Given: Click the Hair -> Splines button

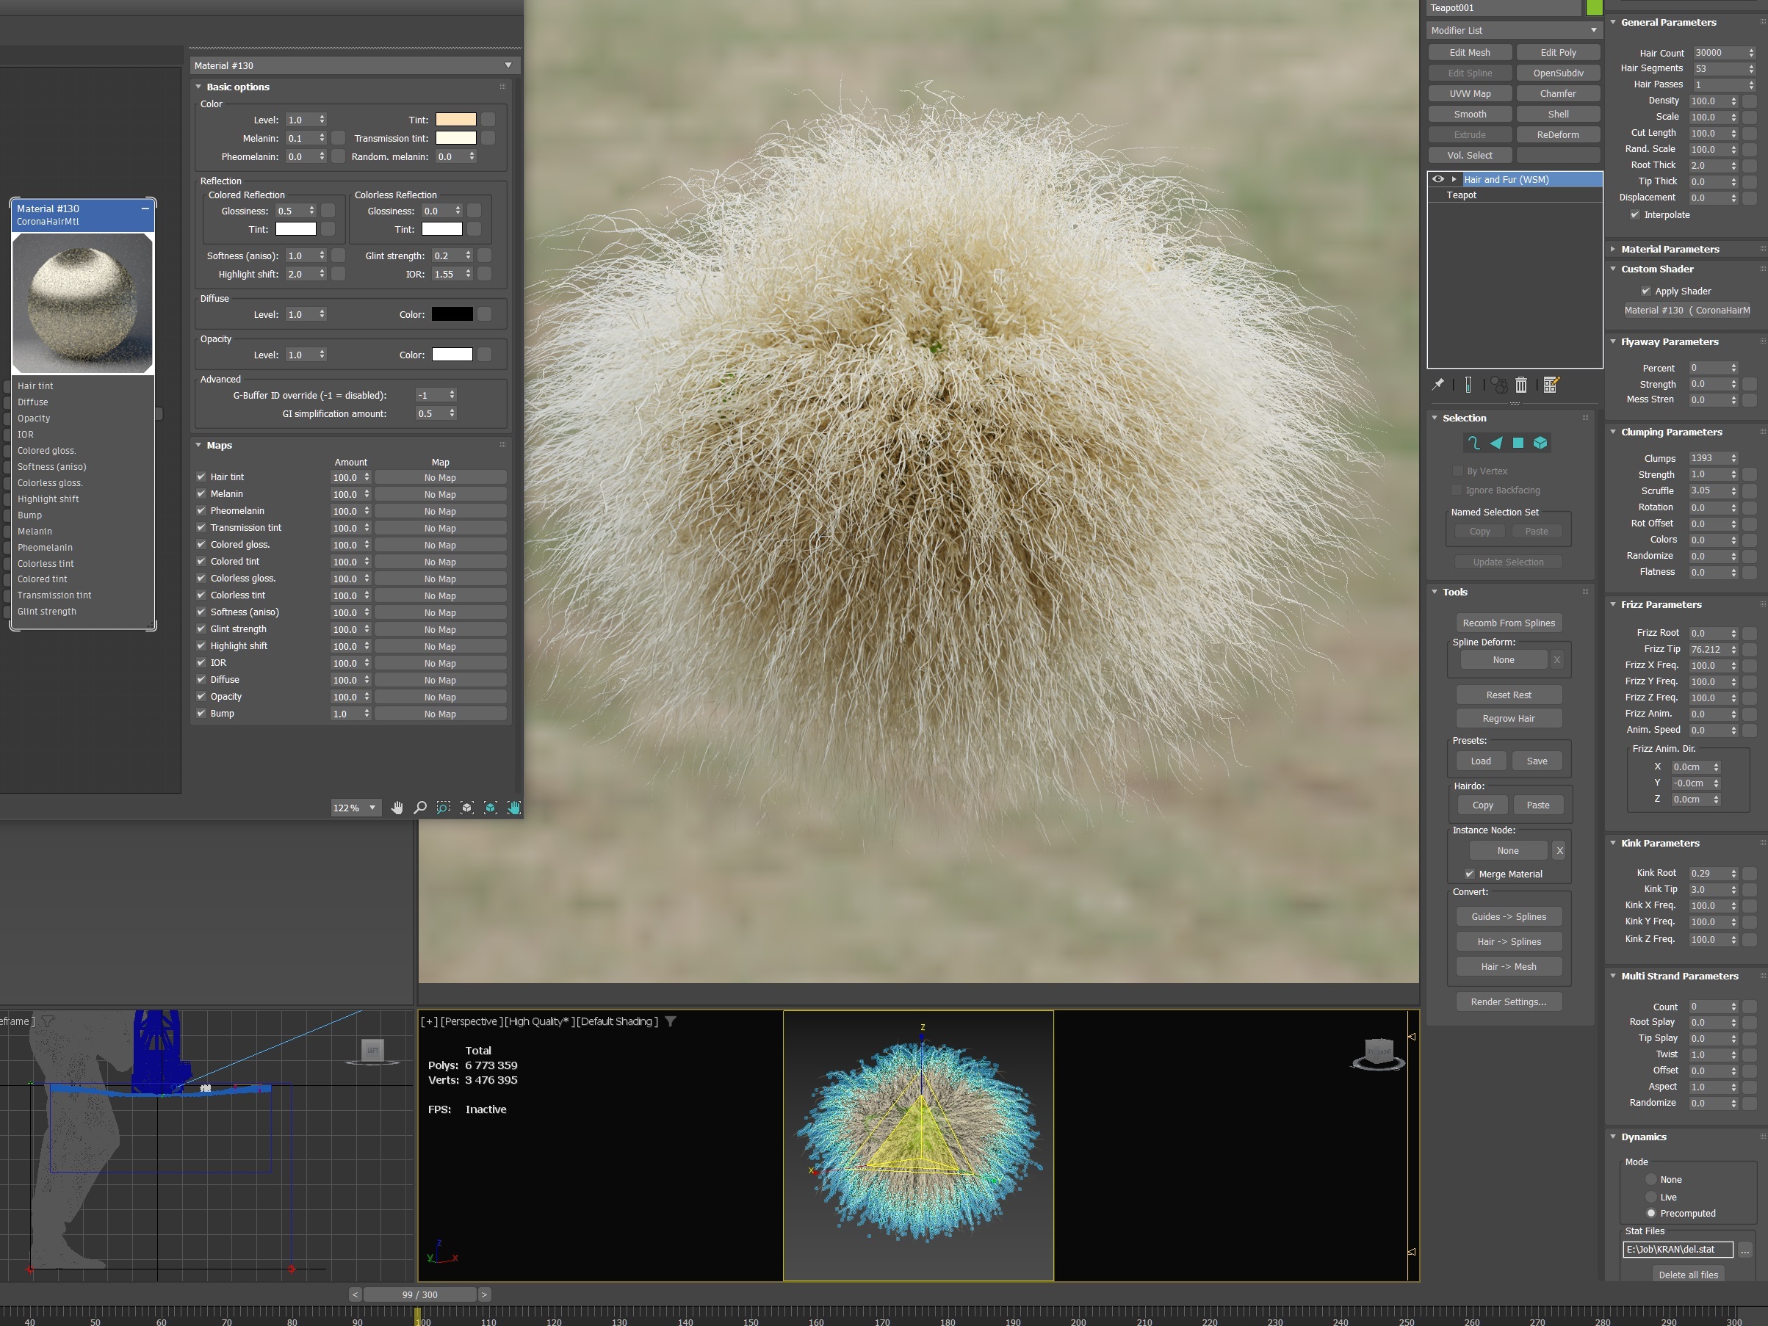Looking at the screenshot, I should pyautogui.click(x=1508, y=942).
